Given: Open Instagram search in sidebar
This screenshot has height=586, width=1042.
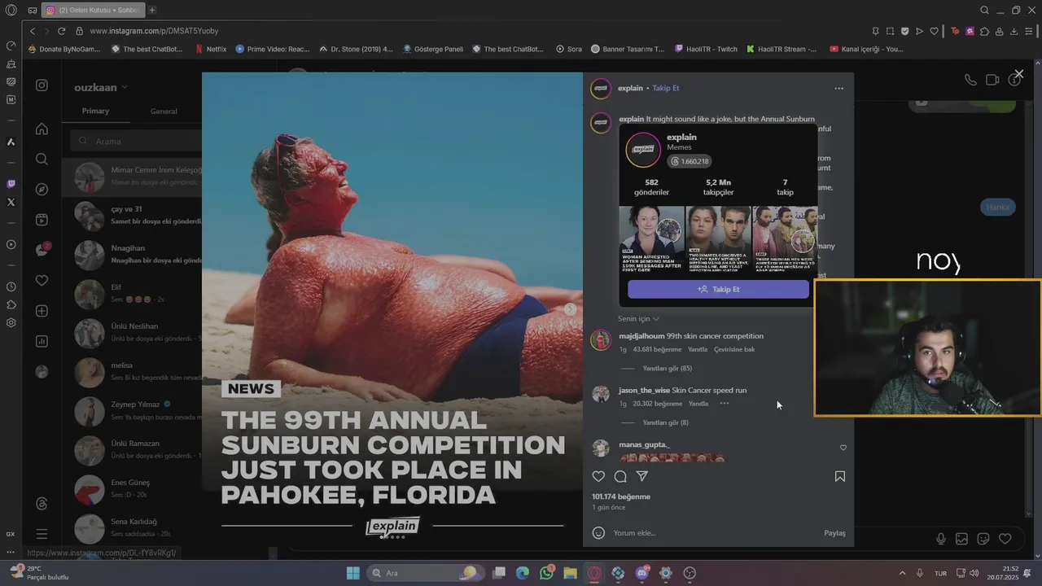Looking at the screenshot, I should [x=42, y=159].
